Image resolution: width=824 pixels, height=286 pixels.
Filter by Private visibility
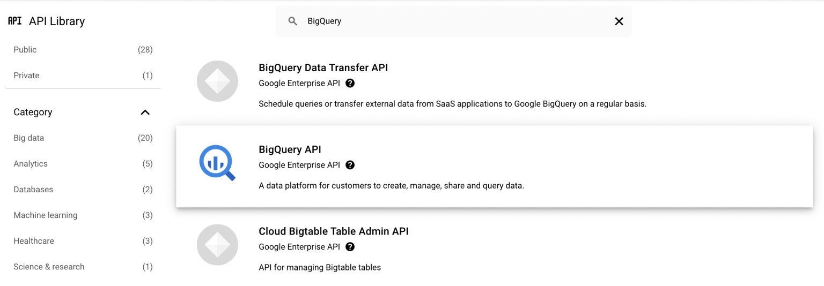click(x=26, y=76)
